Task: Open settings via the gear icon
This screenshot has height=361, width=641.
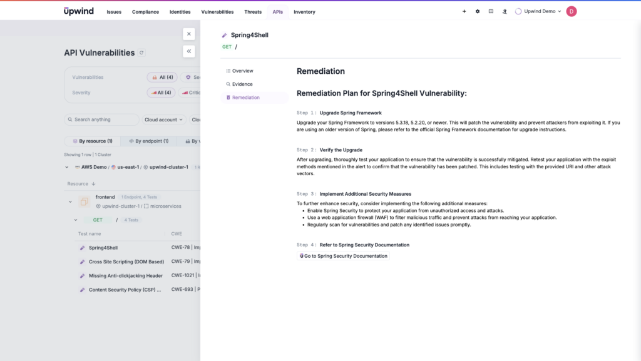Action: [x=476, y=11]
